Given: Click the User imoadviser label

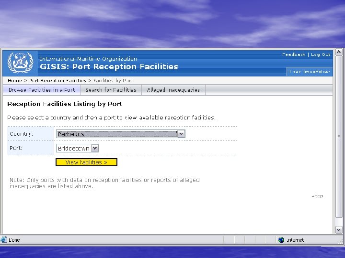Looking at the screenshot, I should (310, 72).
